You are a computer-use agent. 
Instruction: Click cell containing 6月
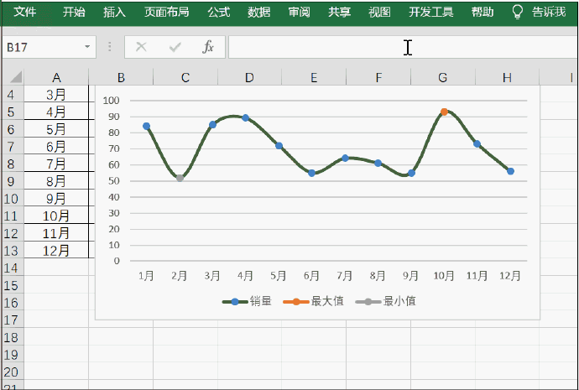point(56,147)
